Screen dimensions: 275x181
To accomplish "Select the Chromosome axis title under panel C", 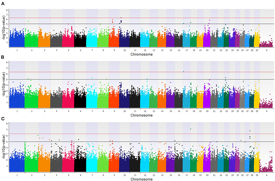I will point(142,179).
